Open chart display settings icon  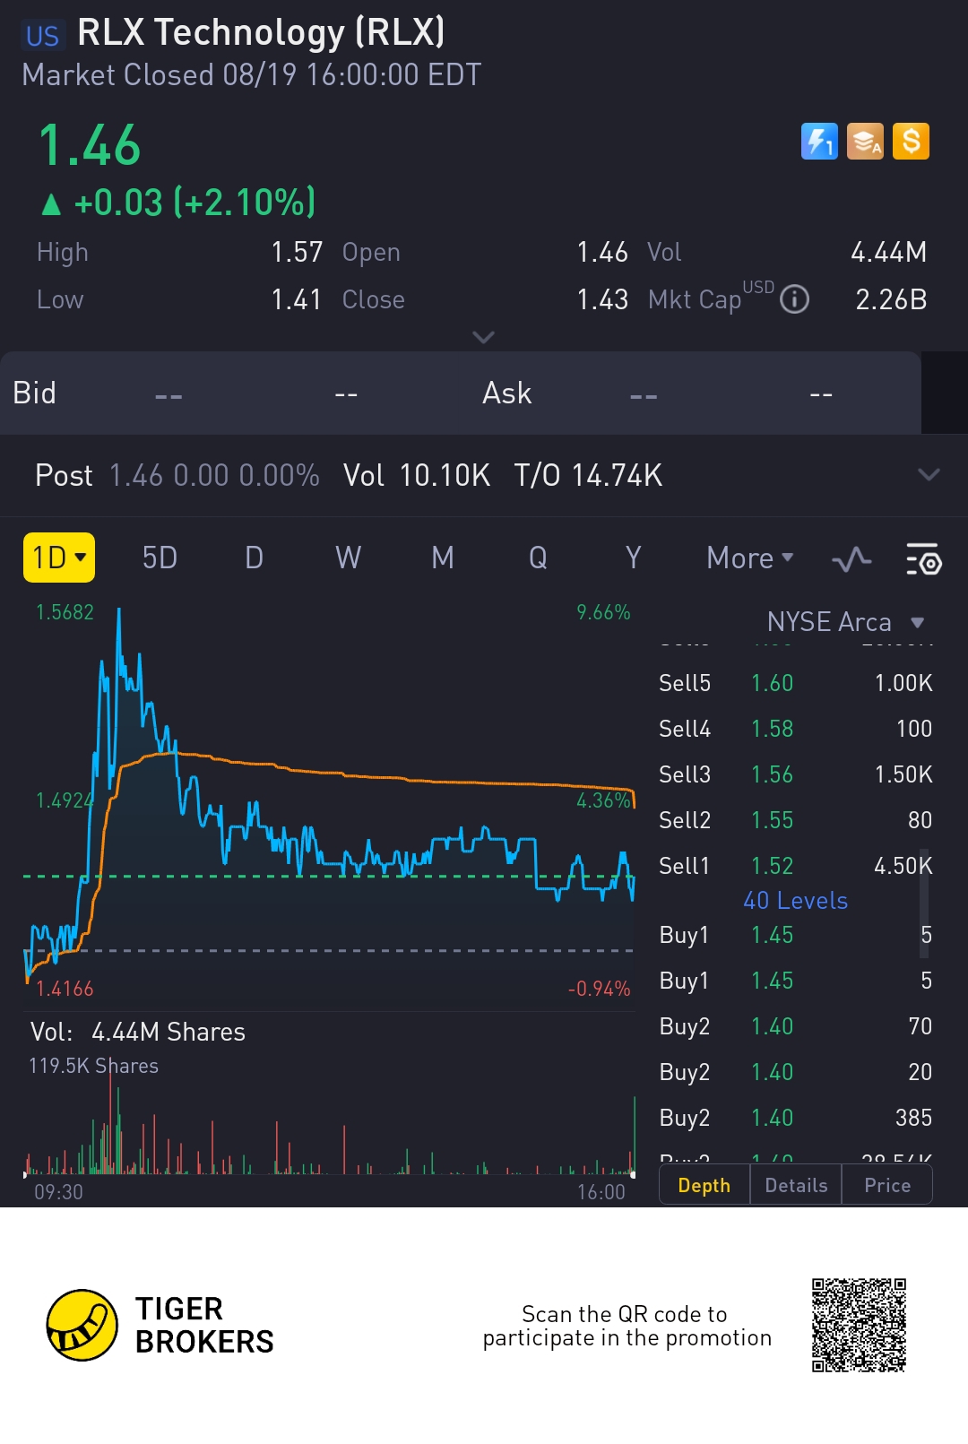pos(923,559)
